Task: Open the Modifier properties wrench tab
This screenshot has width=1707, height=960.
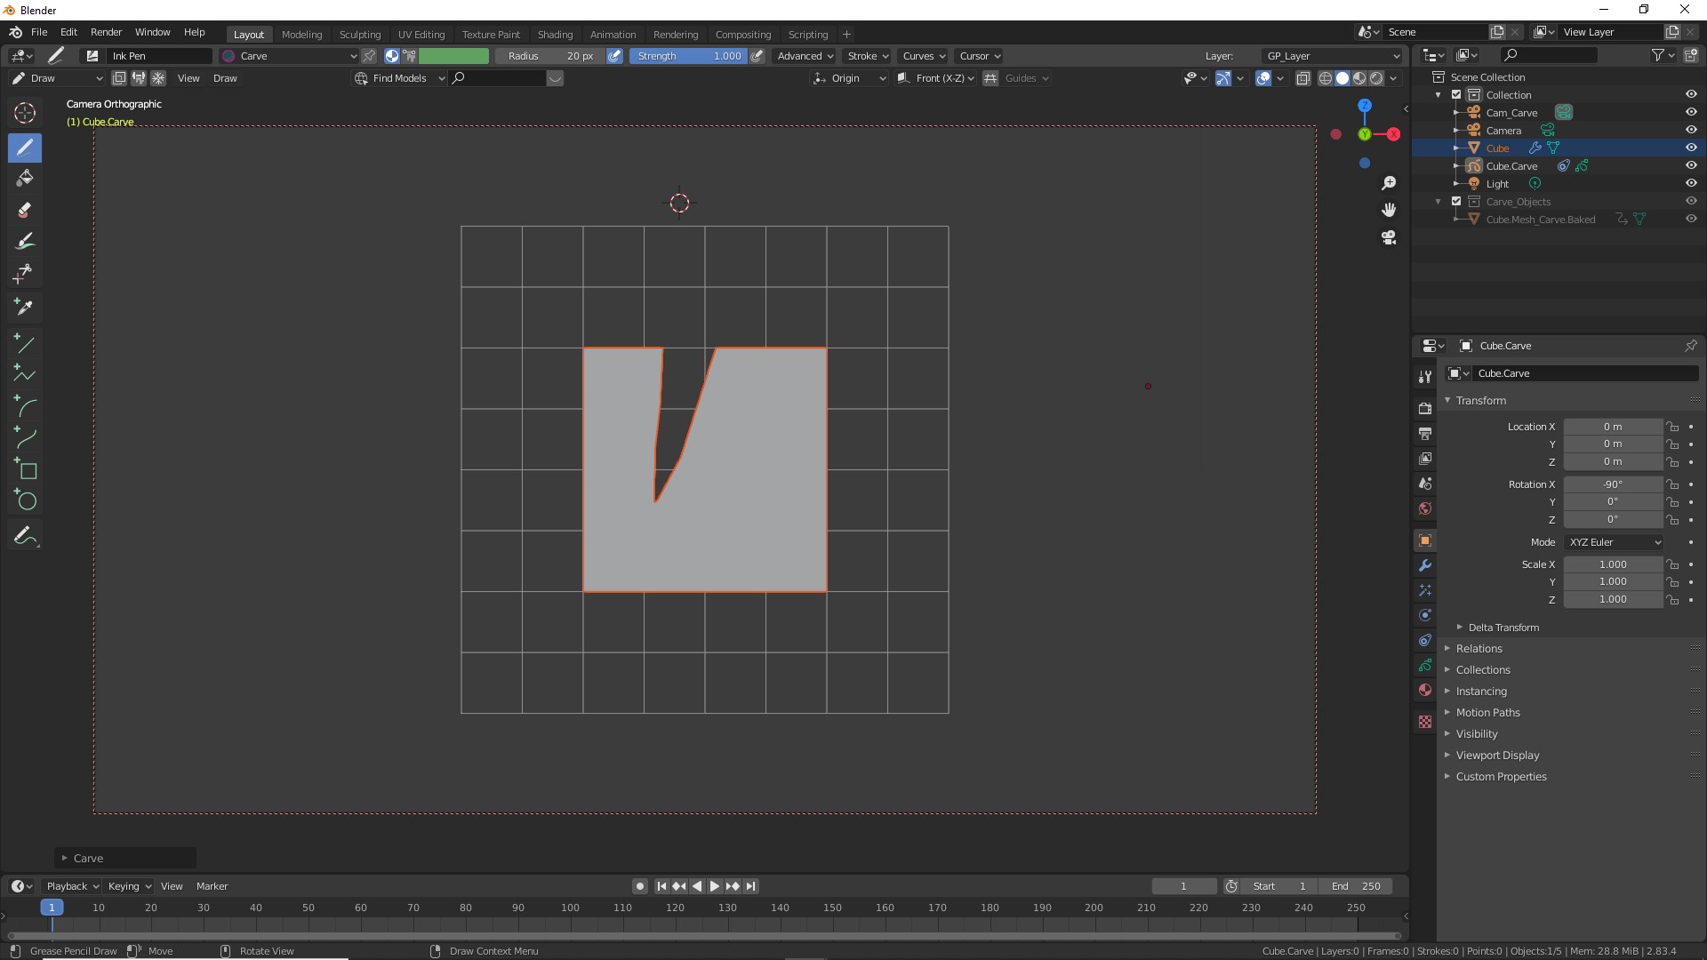Action: (x=1425, y=565)
